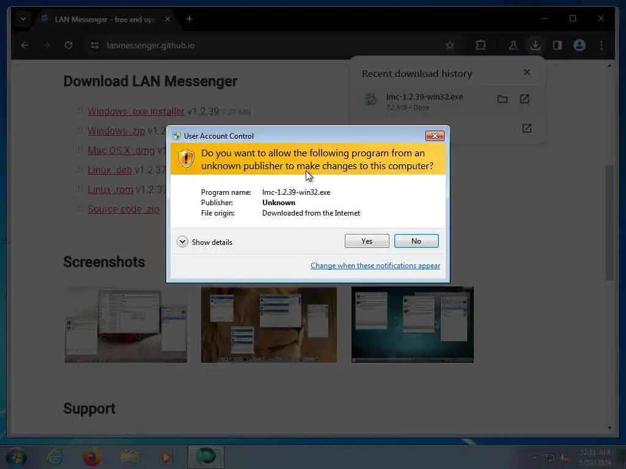Open Chrome Labs flask icon

(x=514, y=45)
